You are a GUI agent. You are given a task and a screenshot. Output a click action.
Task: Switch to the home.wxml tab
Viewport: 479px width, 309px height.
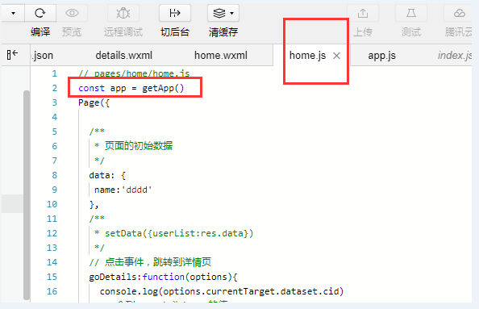pos(221,56)
